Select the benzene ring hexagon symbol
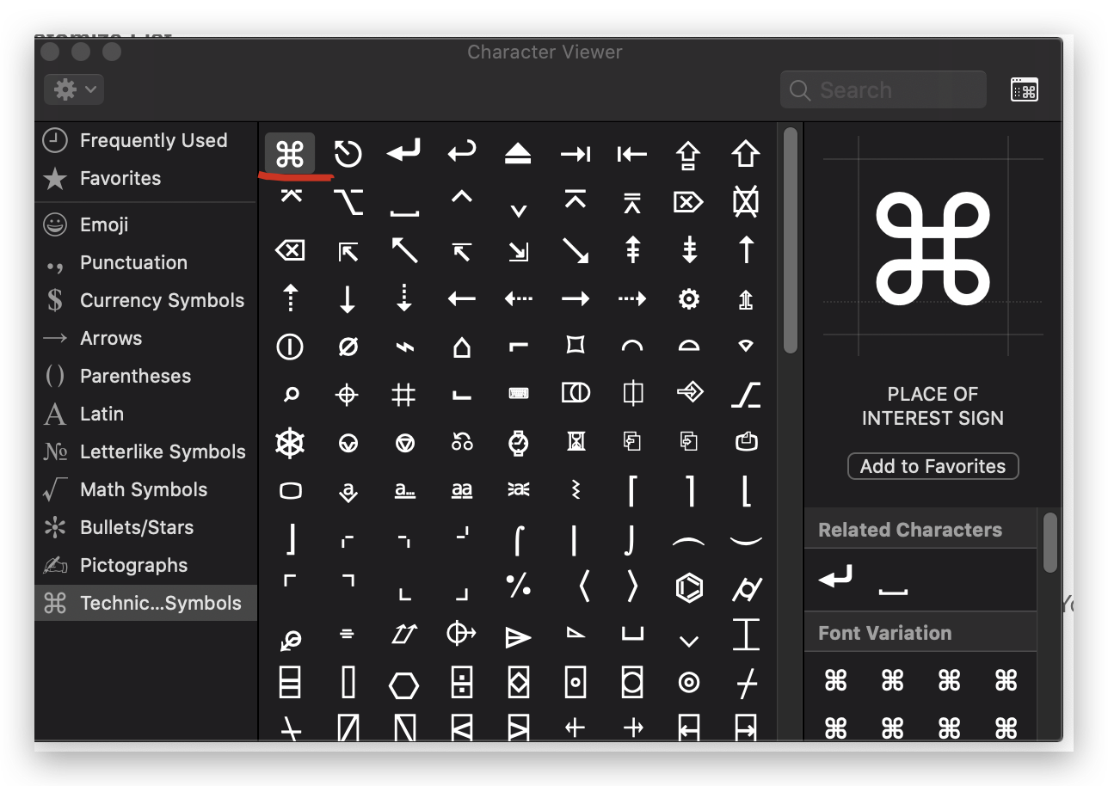The height and width of the screenshot is (786, 1108). (688, 587)
